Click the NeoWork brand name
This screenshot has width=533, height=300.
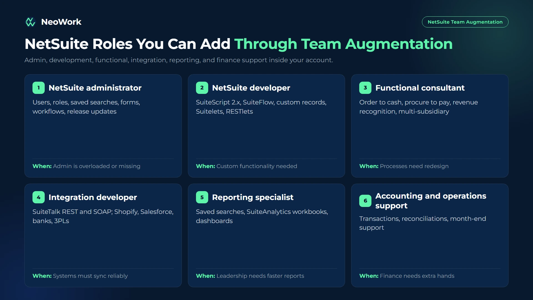click(61, 22)
